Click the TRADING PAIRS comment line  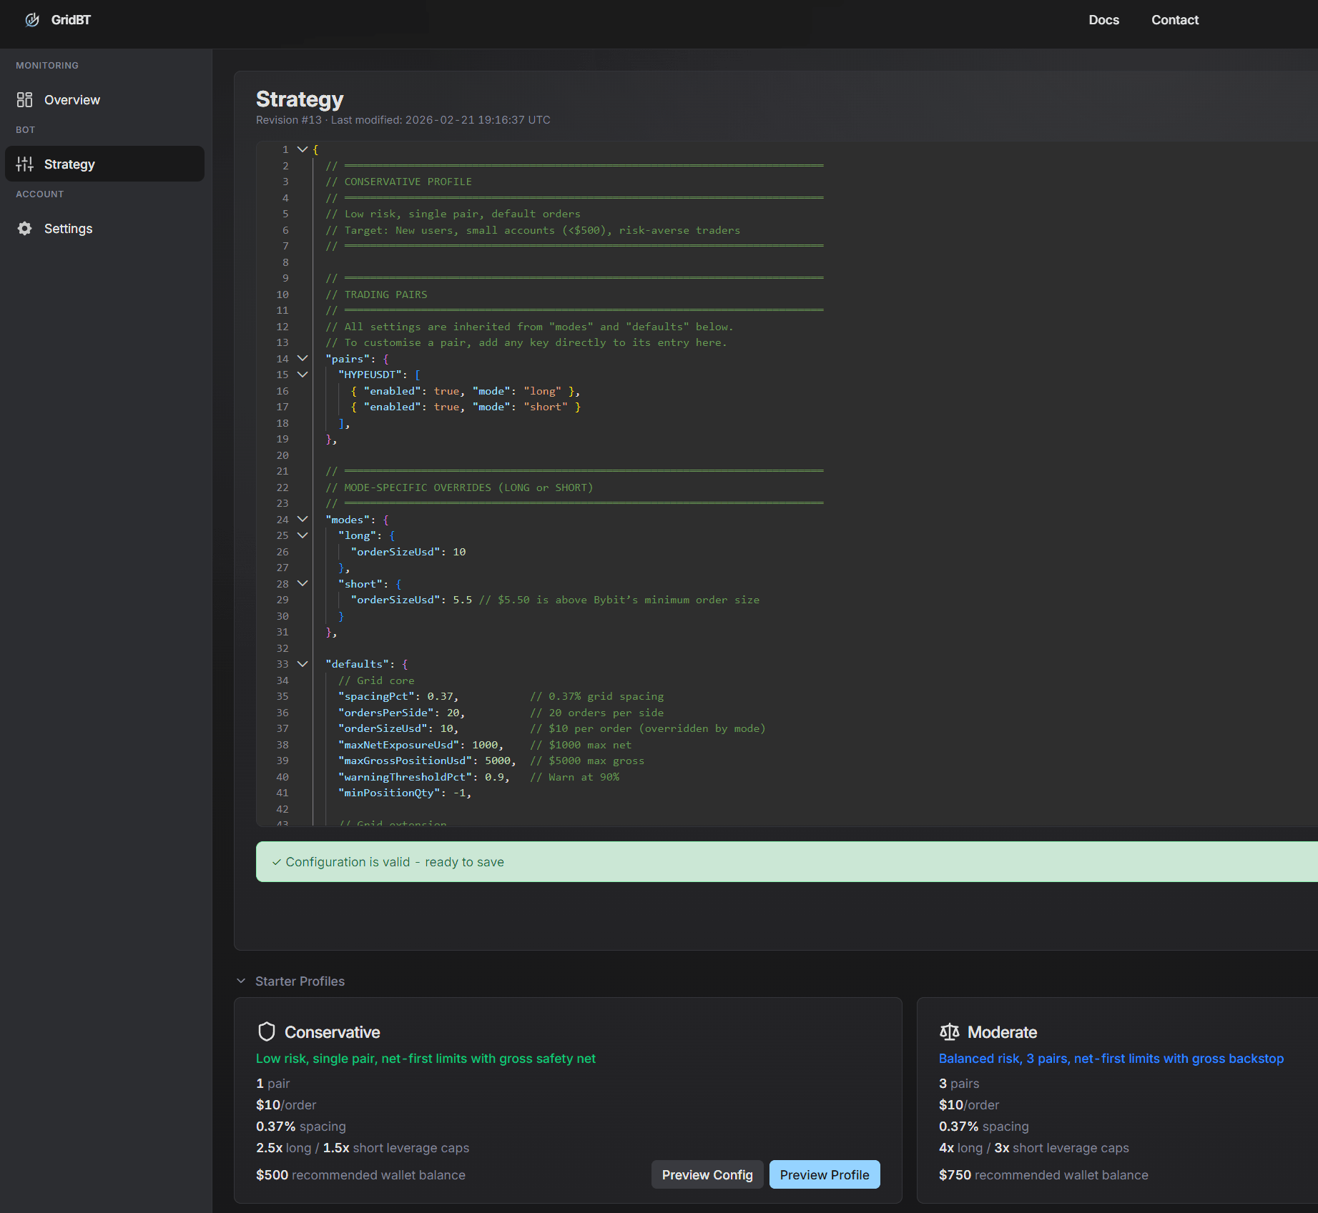377,294
